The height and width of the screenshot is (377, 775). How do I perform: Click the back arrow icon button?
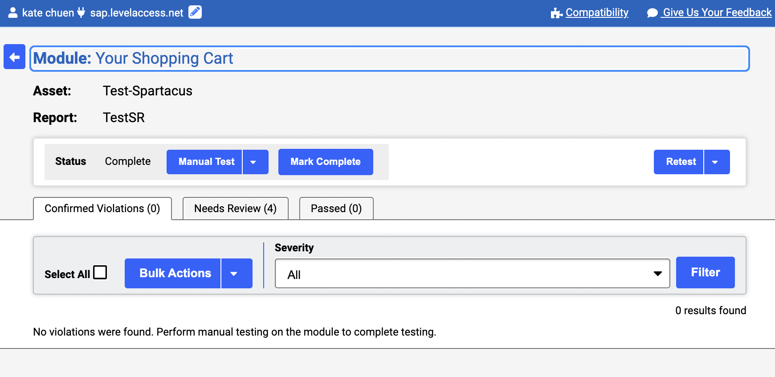click(14, 57)
